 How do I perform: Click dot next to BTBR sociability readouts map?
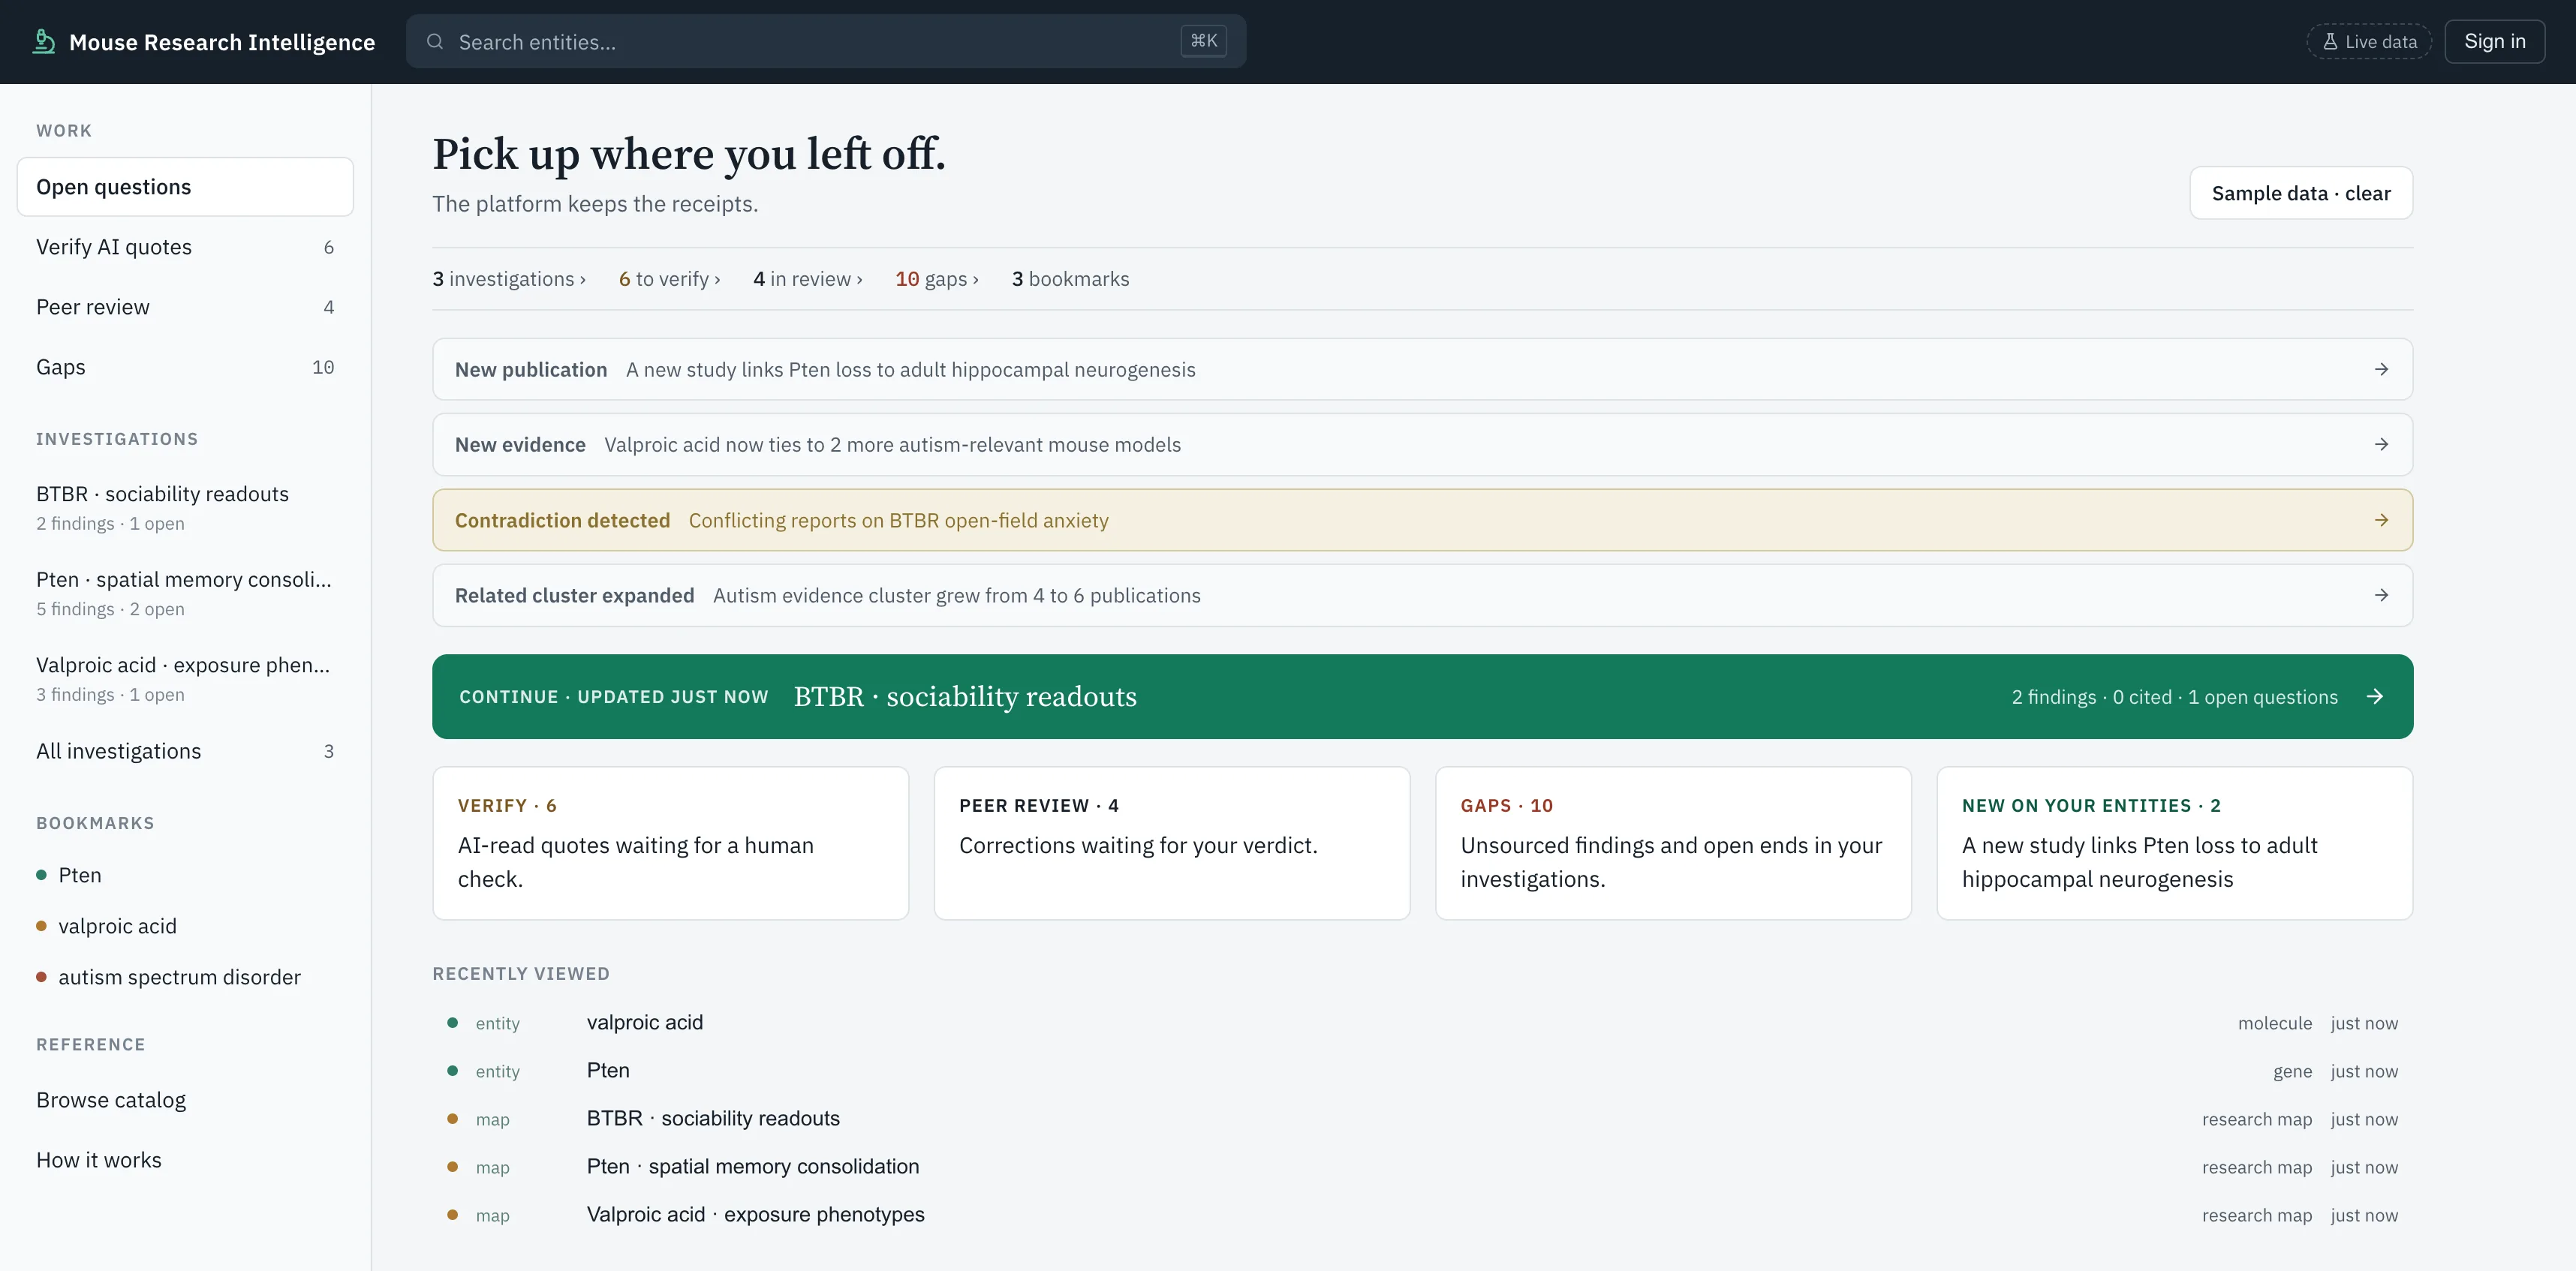[x=453, y=1119]
